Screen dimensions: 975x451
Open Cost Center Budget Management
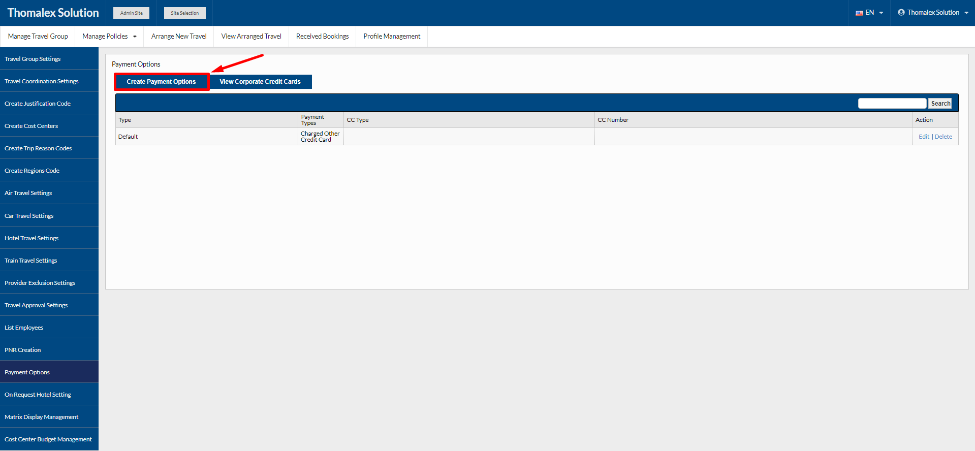click(x=49, y=439)
